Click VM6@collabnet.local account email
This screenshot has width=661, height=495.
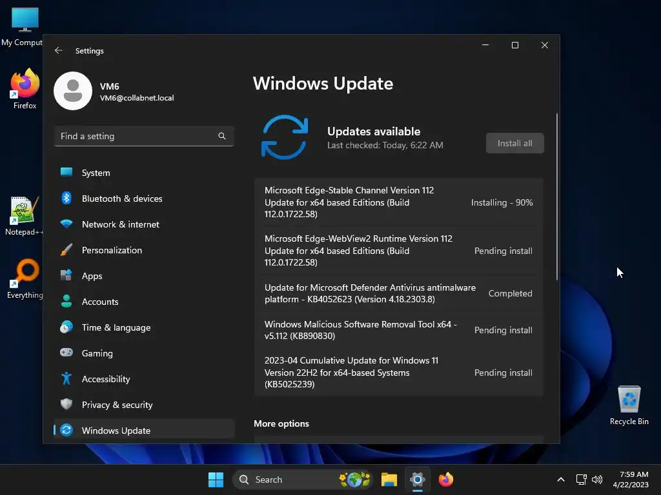(x=137, y=98)
